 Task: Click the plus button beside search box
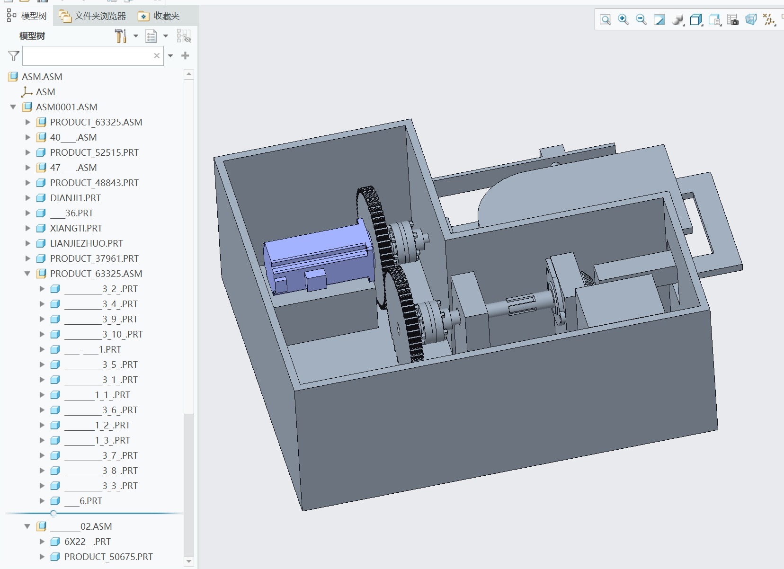[x=185, y=56]
